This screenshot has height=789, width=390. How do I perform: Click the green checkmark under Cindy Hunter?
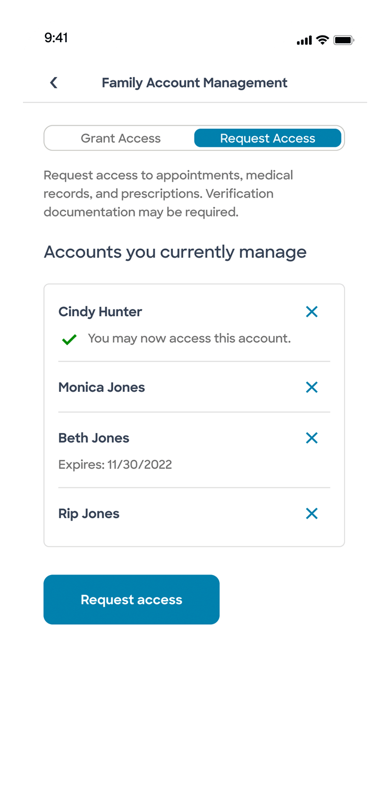69,340
